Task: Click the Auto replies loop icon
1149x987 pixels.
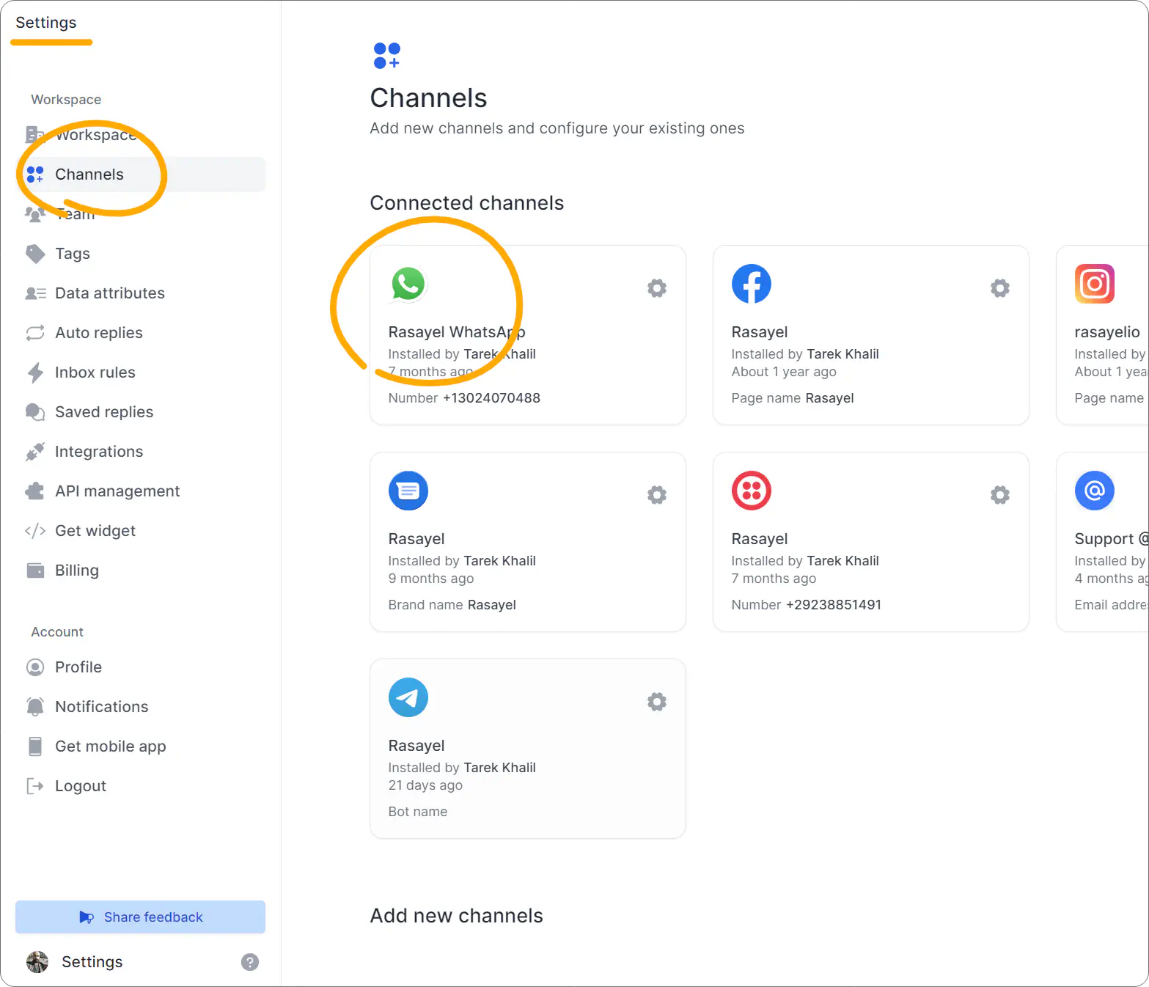Action: 35,333
